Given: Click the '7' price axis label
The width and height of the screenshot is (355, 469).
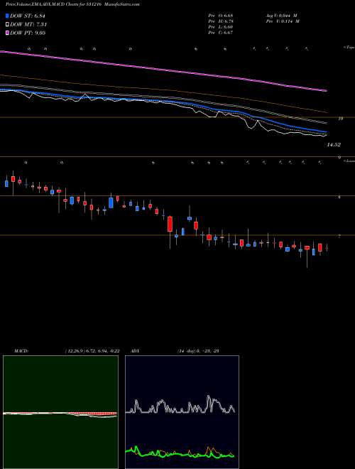Looking at the screenshot, I should pyautogui.click(x=339, y=237).
